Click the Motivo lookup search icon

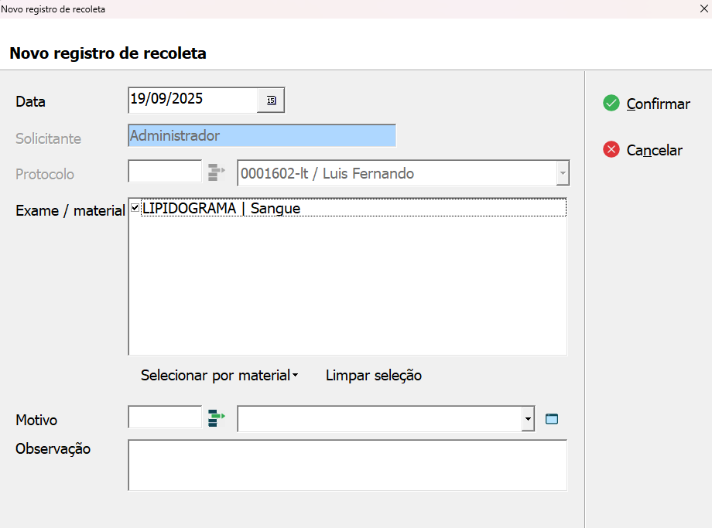pos(217,418)
